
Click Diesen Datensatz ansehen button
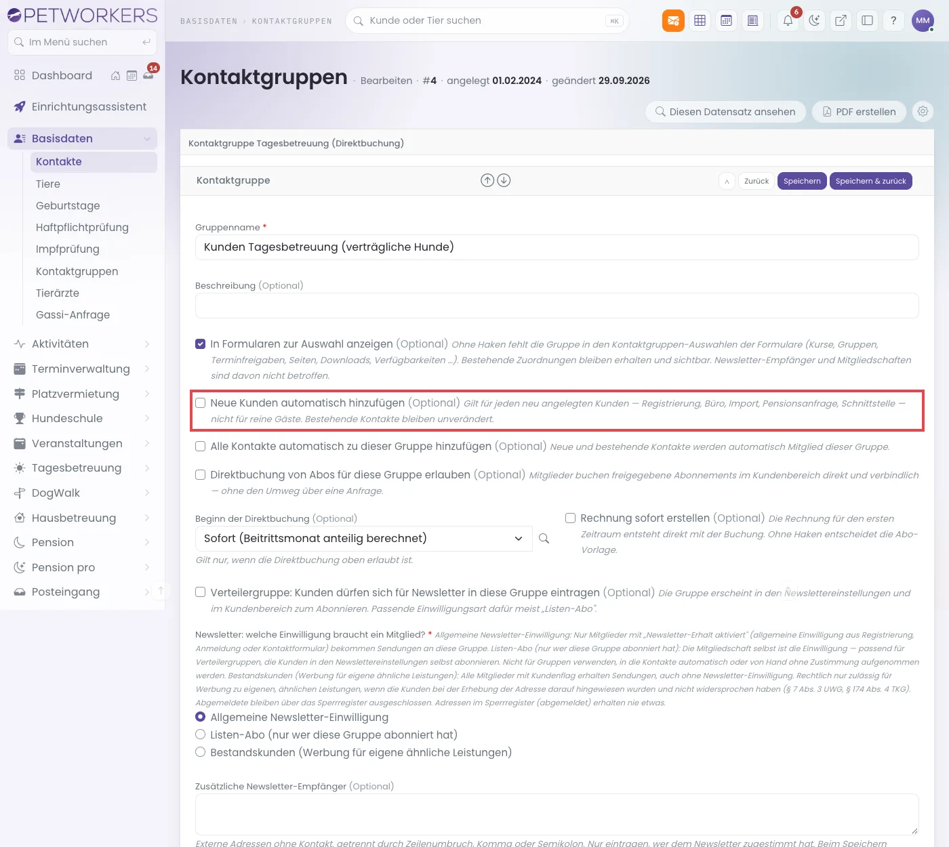(x=725, y=112)
